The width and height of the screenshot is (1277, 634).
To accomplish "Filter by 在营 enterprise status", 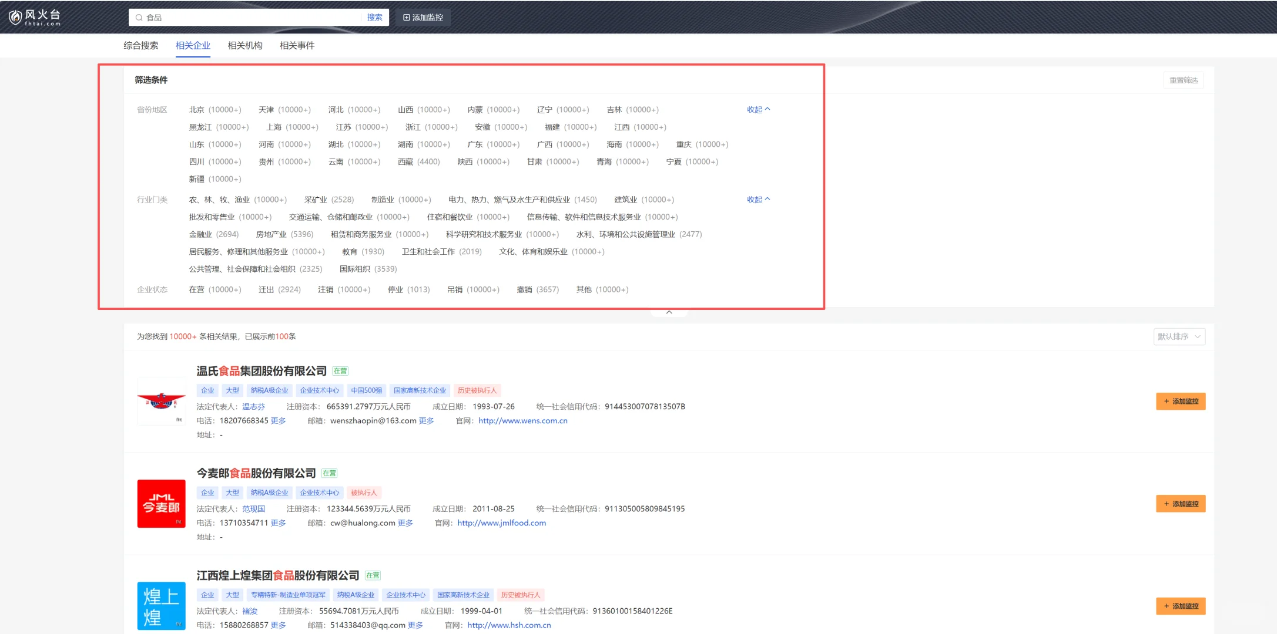I will (x=197, y=289).
